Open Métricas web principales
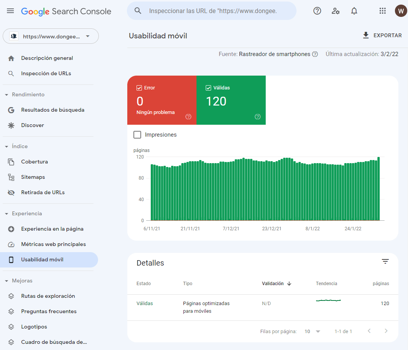 point(53,244)
